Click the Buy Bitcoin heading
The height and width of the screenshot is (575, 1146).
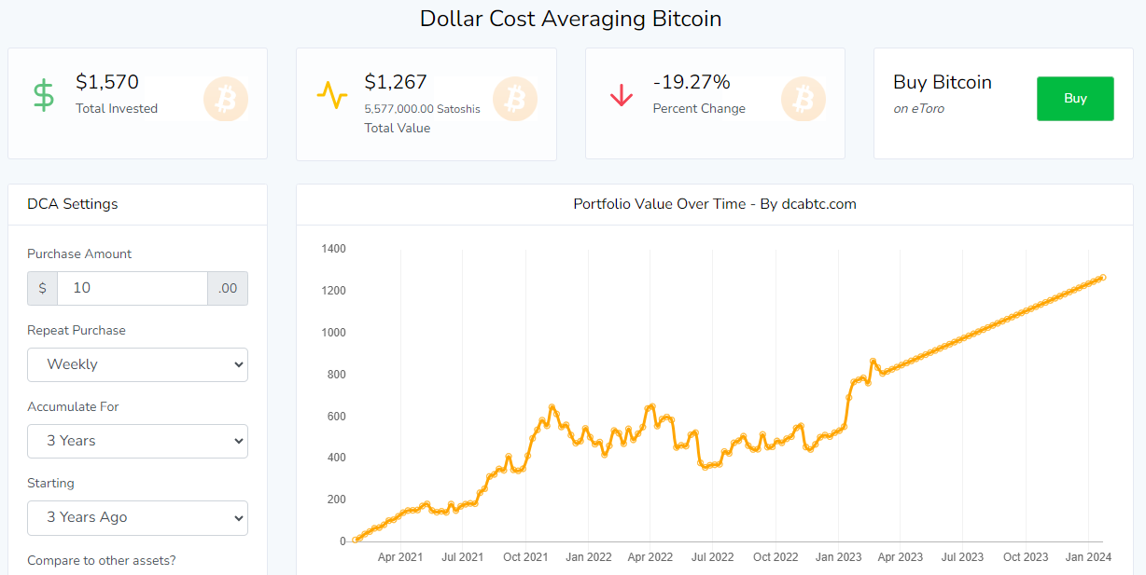coord(943,82)
